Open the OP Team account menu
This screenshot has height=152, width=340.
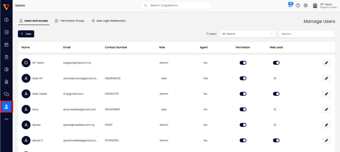point(325,6)
